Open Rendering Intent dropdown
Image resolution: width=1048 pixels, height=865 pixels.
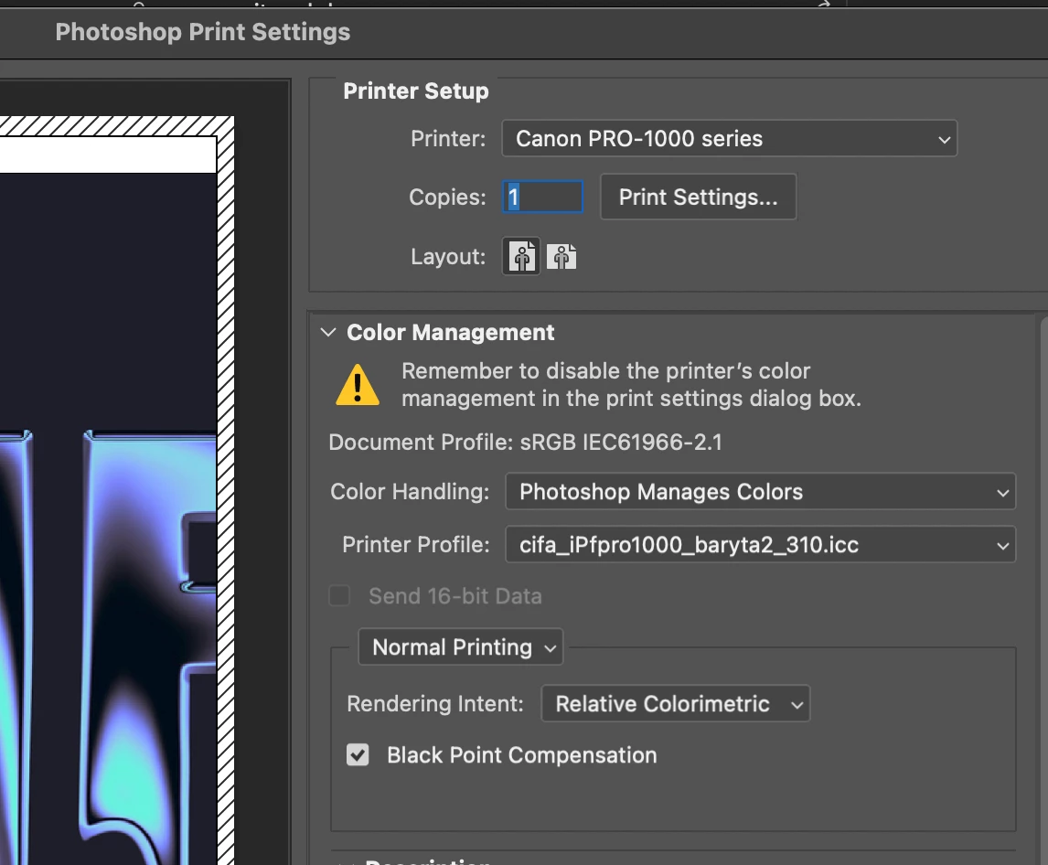coord(675,703)
